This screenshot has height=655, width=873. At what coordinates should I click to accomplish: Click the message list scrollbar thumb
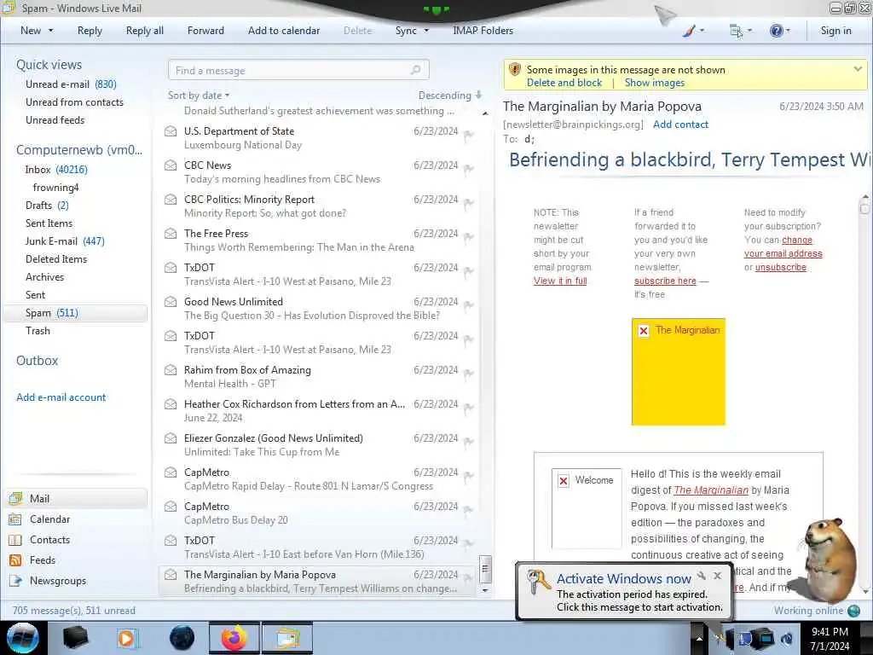click(x=485, y=569)
